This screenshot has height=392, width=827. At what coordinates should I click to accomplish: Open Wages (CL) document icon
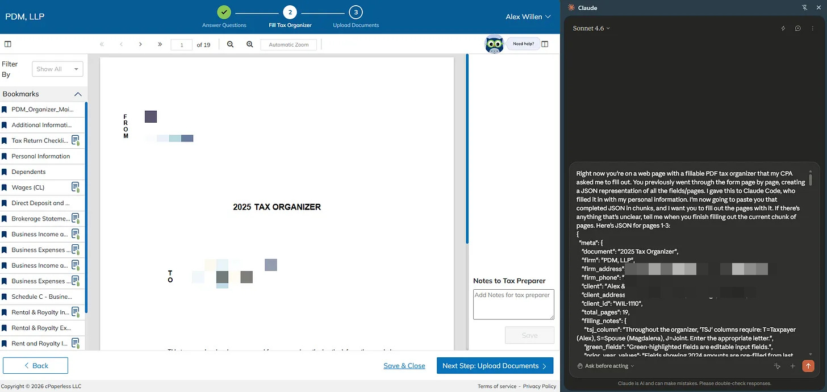pyautogui.click(x=76, y=187)
